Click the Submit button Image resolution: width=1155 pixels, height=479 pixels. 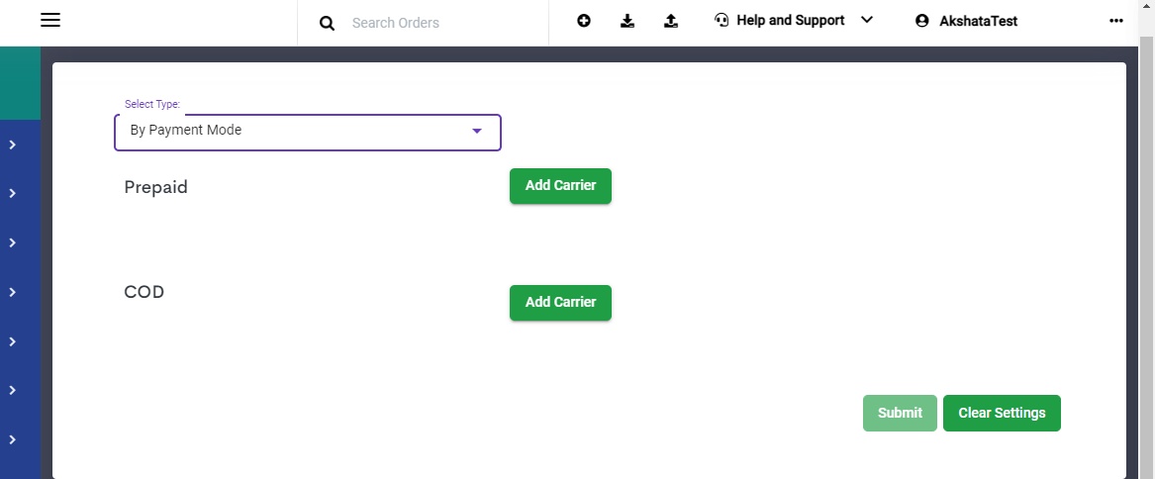click(900, 413)
